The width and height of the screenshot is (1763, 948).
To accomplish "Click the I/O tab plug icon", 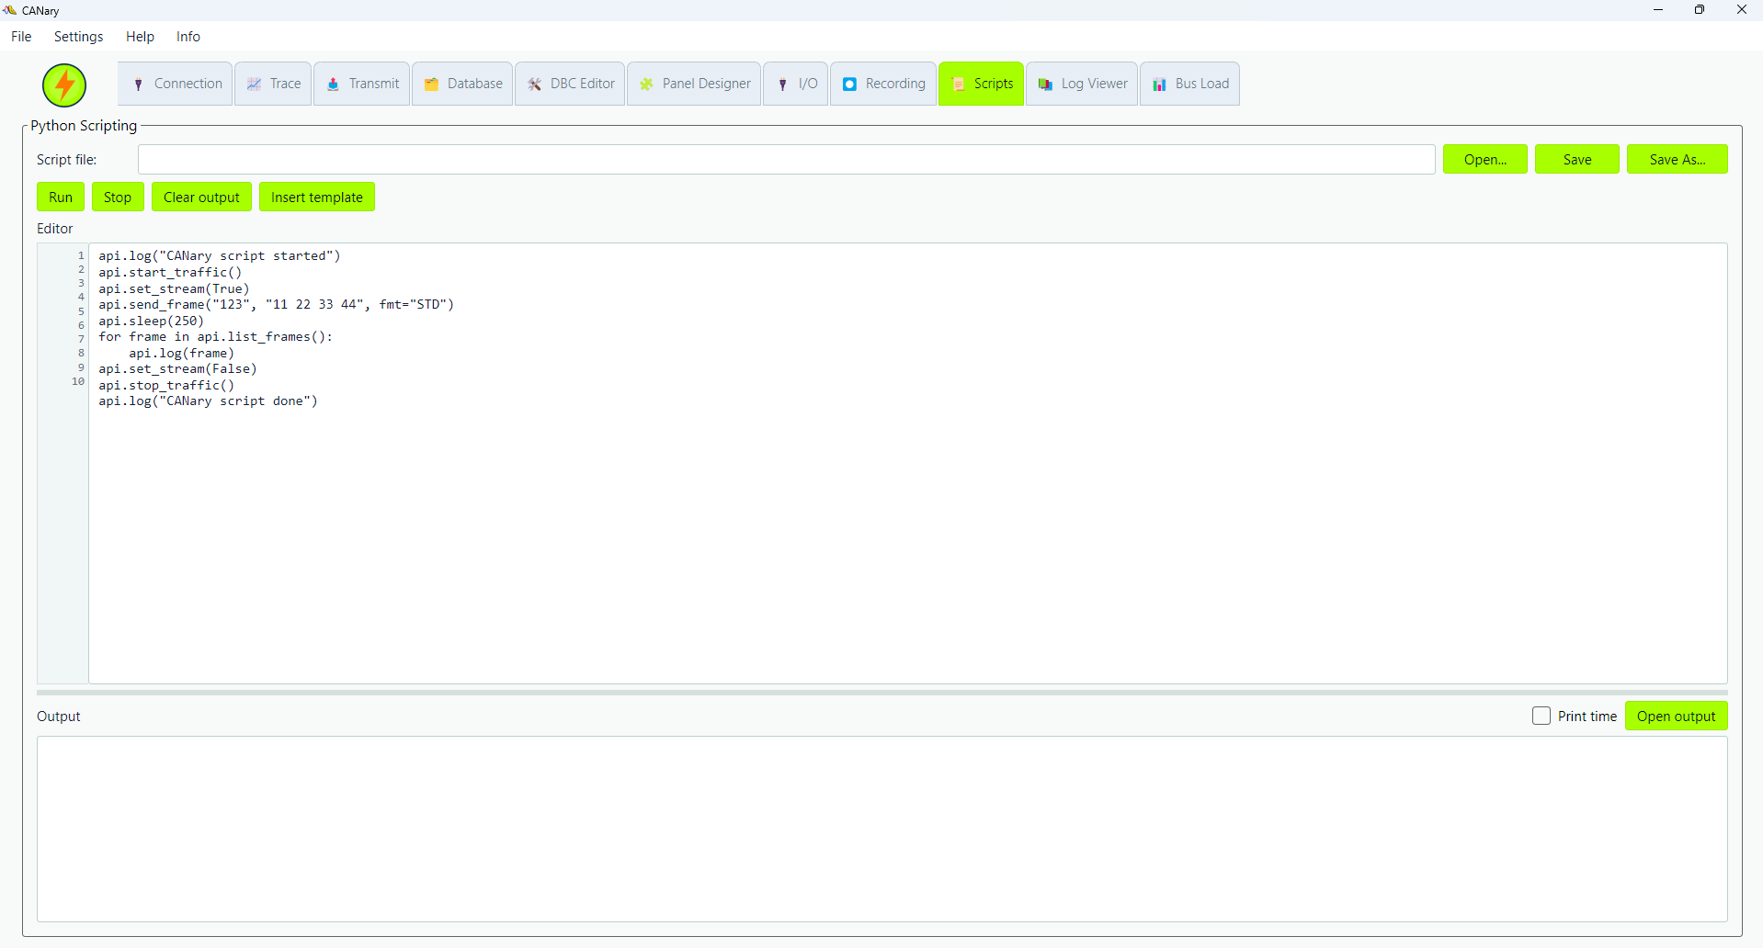I will click(783, 85).
